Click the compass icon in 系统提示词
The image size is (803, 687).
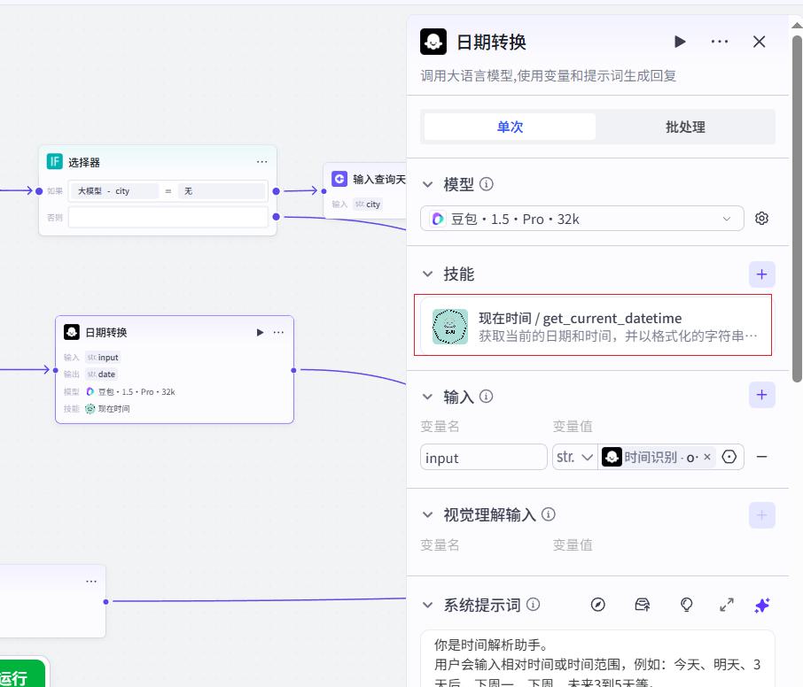597,606
